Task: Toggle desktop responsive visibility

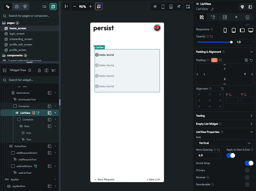Action: pyautogui.click(x=251, y=30)
